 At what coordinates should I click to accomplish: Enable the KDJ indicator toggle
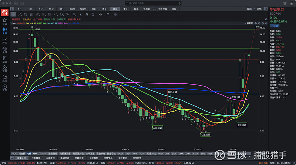tap(43, 154)
